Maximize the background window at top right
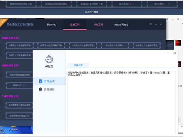Screen dimensions: 183x137 click(178, 19)
